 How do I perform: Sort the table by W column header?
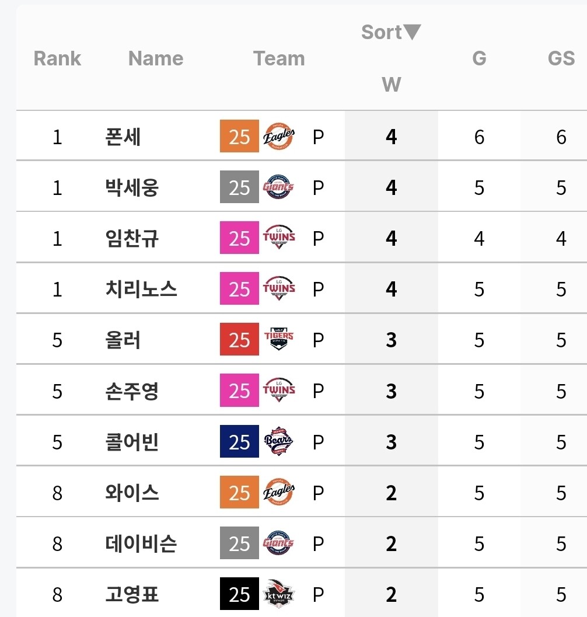click(391, 85)
